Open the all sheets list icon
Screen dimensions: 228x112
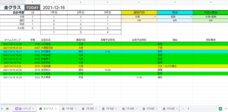(7, 109)
